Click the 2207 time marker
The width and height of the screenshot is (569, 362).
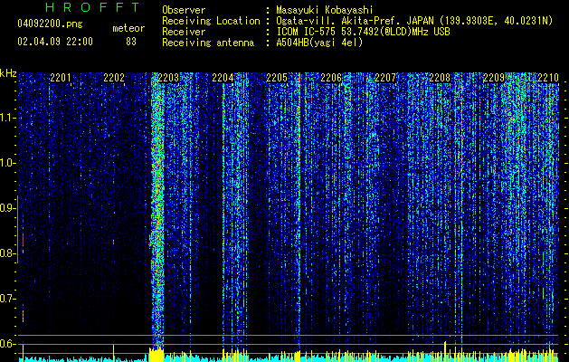(x=385, y=78)
